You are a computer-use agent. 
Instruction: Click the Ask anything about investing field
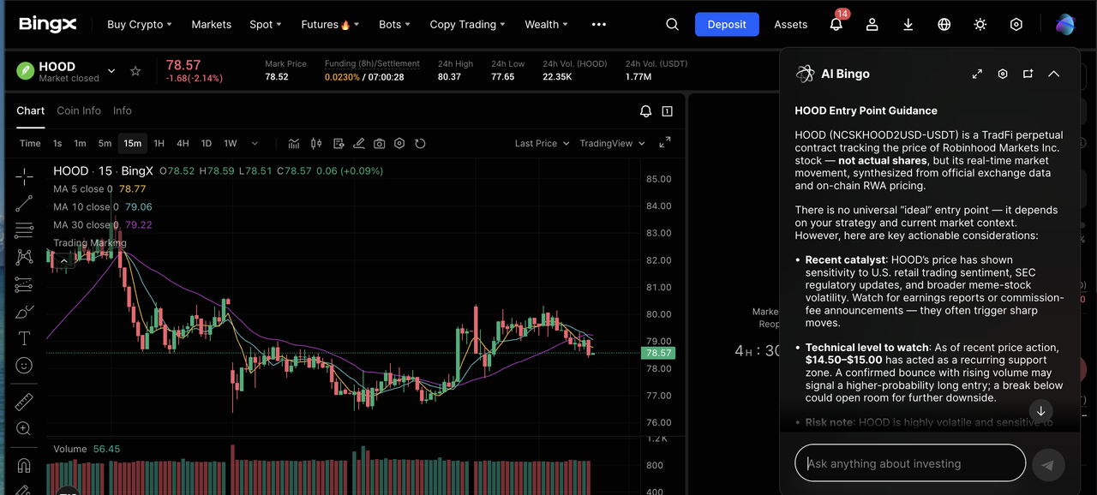coord(909,463)
